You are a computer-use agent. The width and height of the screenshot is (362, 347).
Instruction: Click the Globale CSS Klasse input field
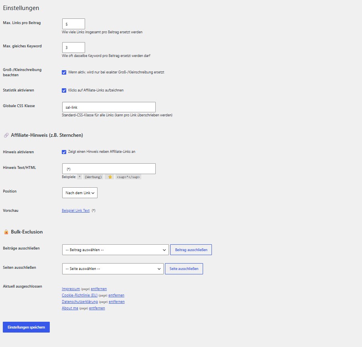pos(109,107)
